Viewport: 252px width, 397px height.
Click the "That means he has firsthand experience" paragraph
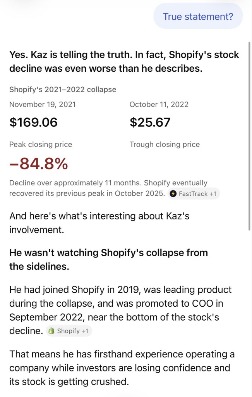(x=122, y=368)
